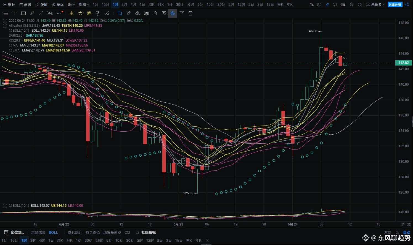Select the 持仓差值 indicator

92,232
